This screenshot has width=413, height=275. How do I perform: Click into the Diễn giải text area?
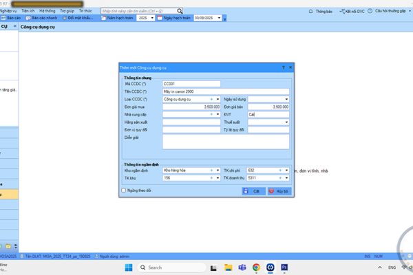[225, 141]
